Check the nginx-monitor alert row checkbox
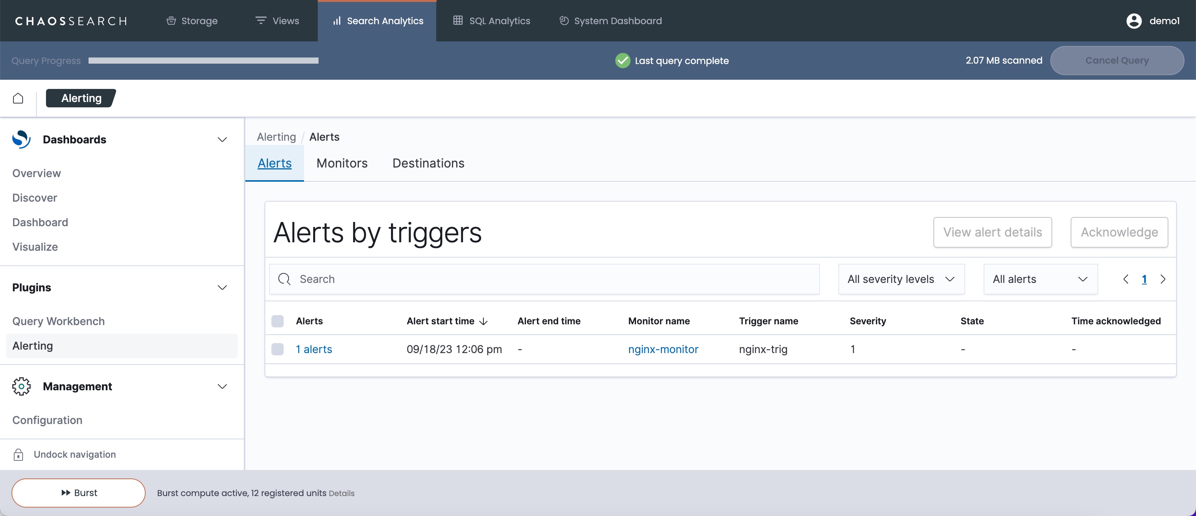 278,349
